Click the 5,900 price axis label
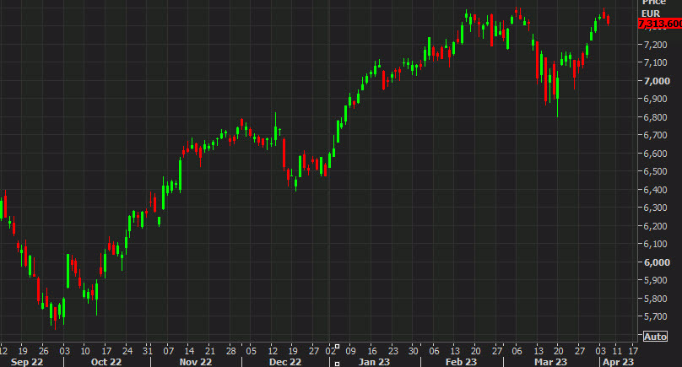 pyautogui.click(x=656, y=280)
